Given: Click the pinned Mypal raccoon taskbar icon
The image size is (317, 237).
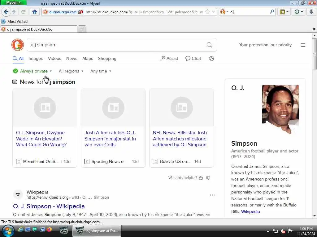Looking at the screenshot, I should [64, 230].
